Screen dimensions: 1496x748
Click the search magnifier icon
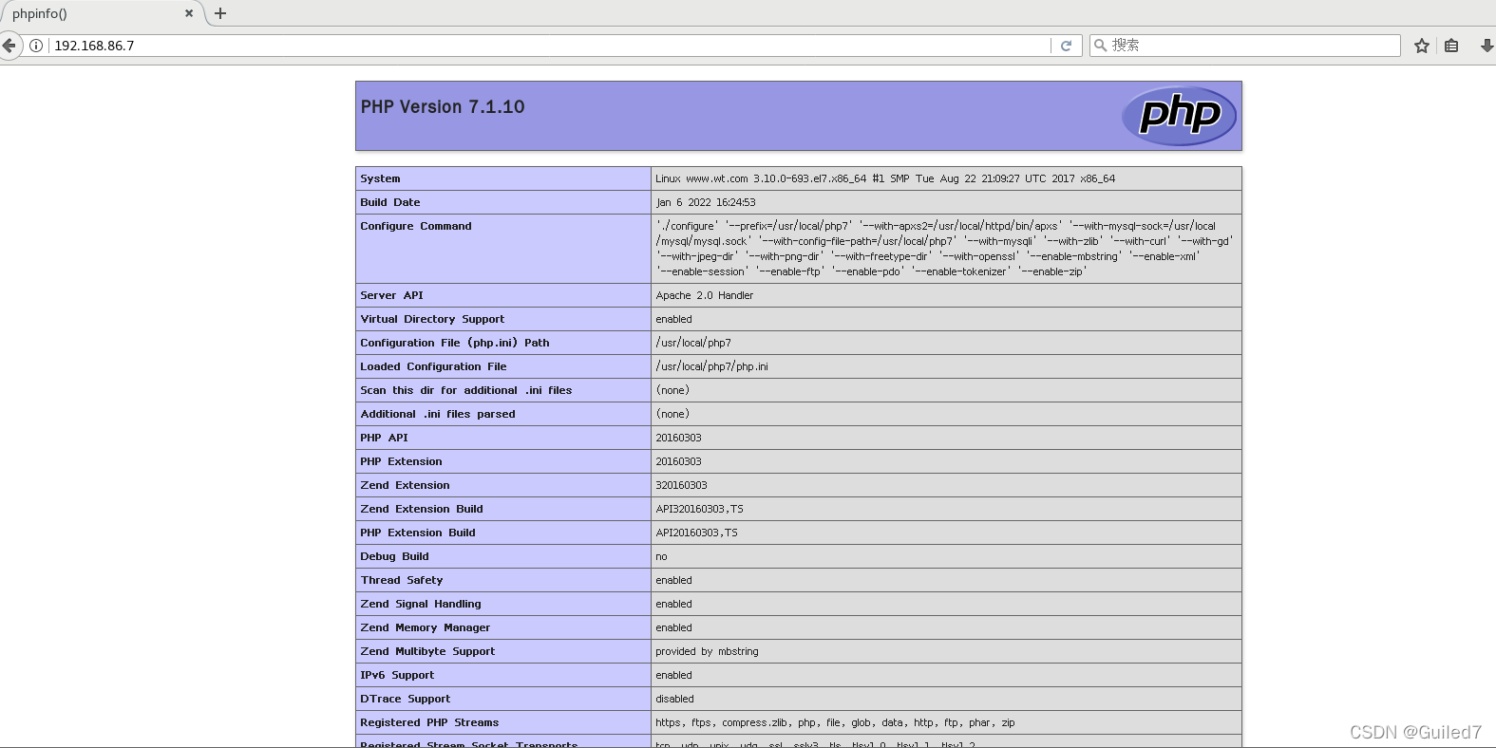tap(1100, 46)
